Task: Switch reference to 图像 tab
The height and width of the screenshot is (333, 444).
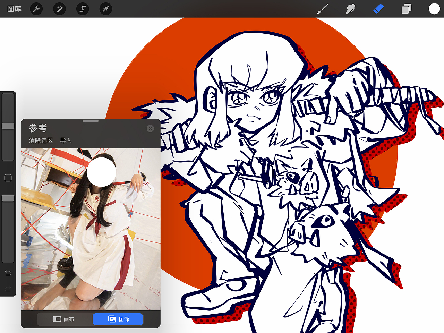Action: coord(118,319)
